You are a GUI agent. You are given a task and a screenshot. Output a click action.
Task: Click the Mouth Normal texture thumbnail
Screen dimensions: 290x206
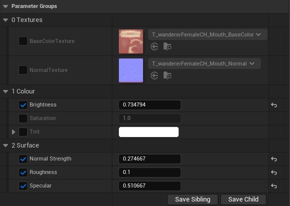point(131,70)
